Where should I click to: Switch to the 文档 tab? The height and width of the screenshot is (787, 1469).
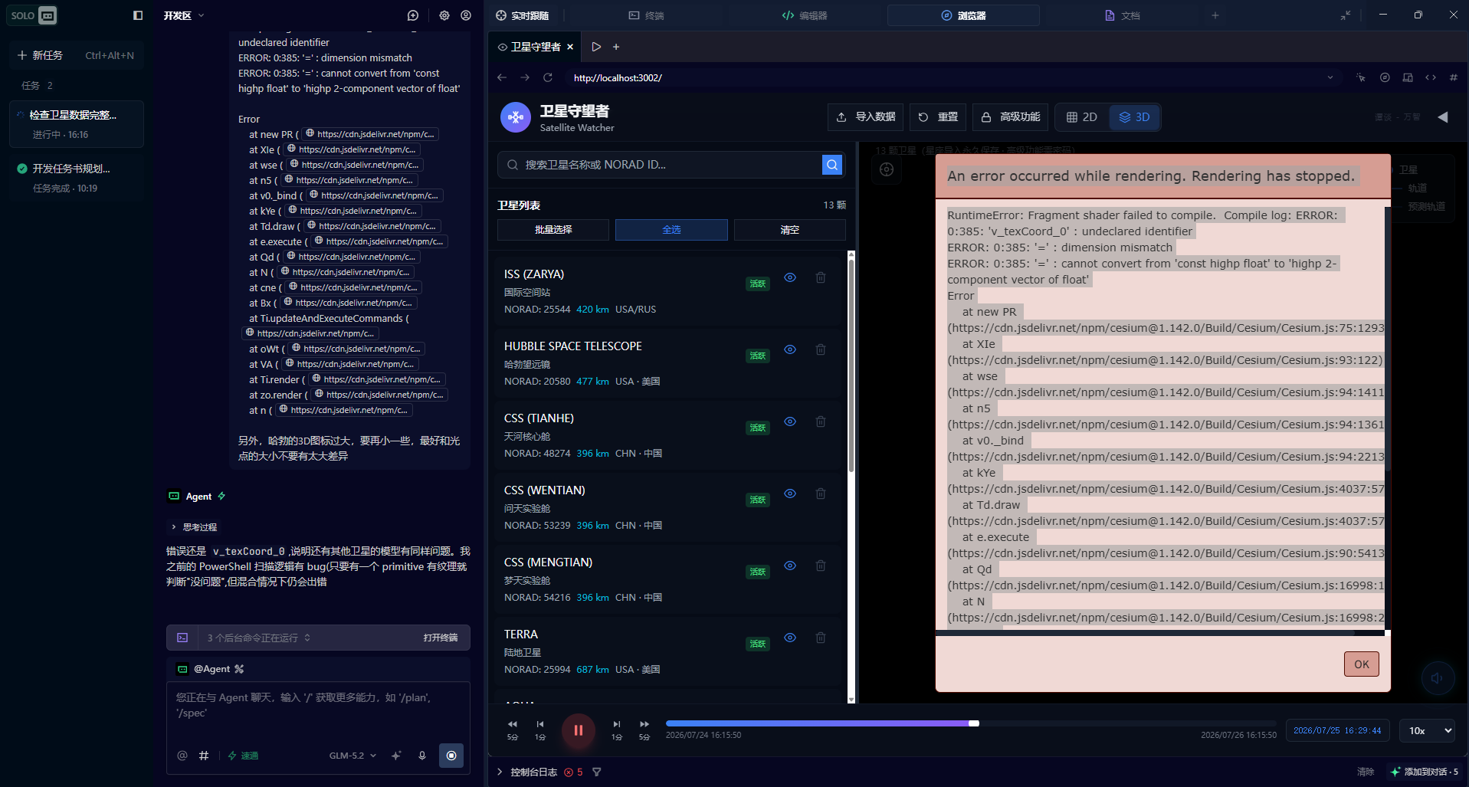1122,15
